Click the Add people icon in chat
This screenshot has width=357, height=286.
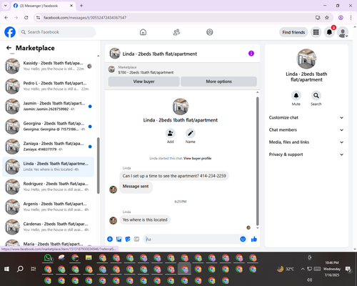(171, 133)
